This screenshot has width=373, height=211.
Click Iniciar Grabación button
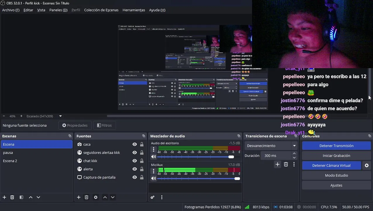pyautogui.click(x=336, y=156)
